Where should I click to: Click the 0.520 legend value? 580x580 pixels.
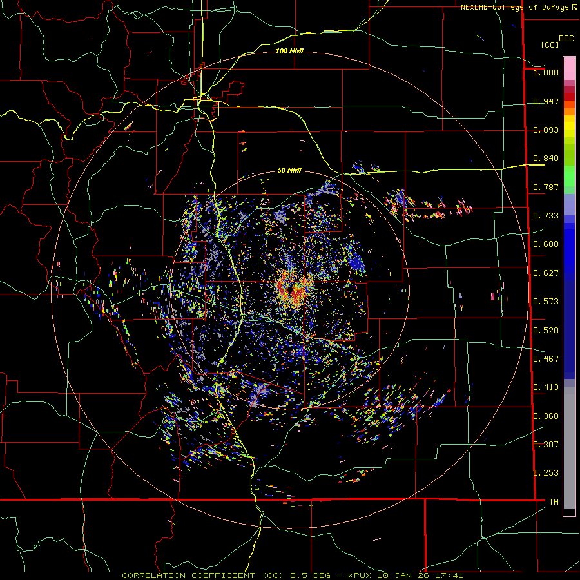546,331
